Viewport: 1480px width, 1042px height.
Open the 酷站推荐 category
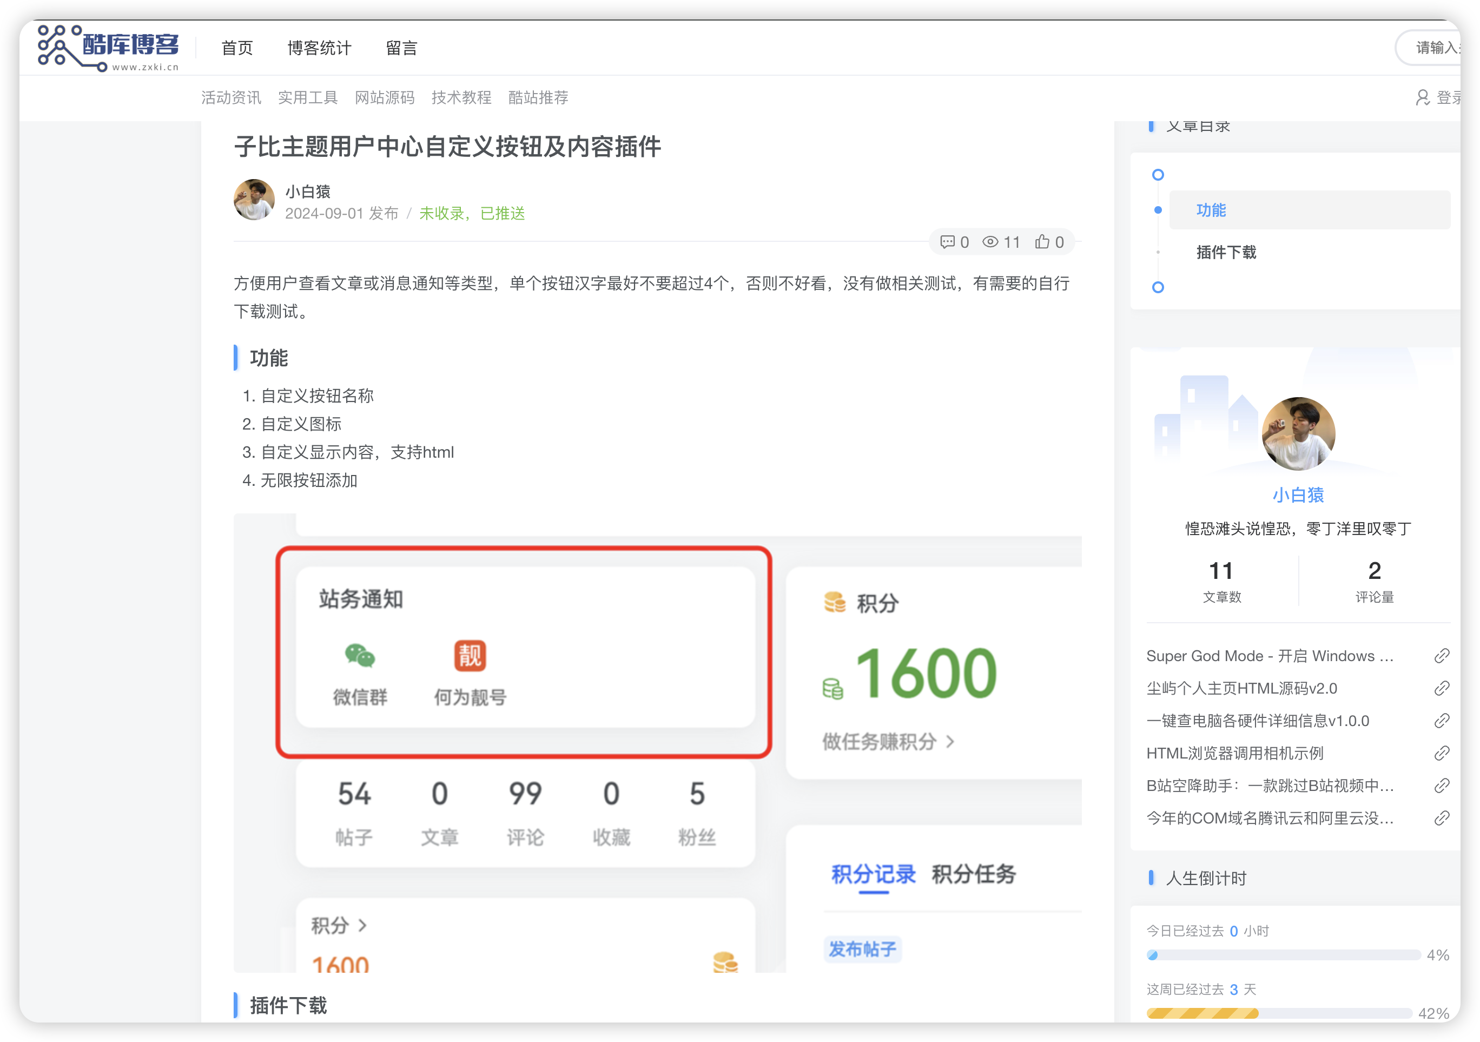(x=538, y=97)
